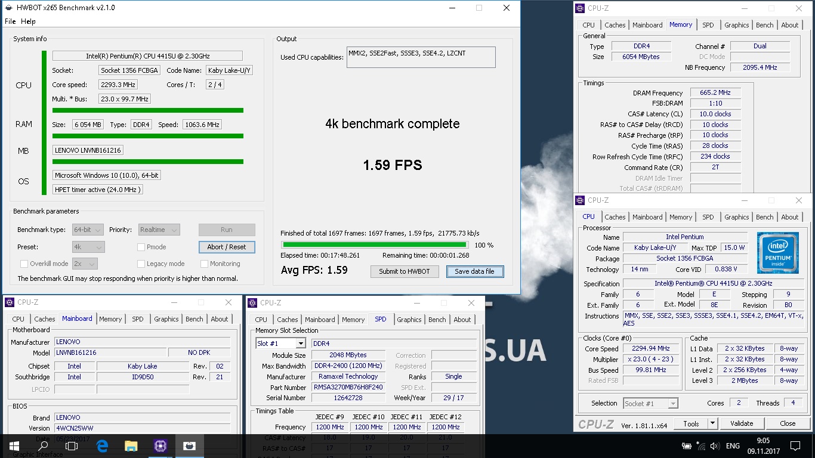Click the Code Name Kaby Lake-U/Y field in HWBOT

coord(230,70)
